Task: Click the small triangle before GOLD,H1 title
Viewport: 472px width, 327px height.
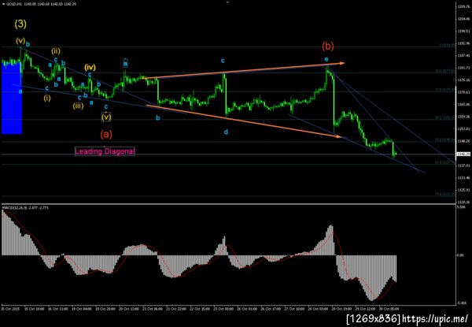Action: 4,5
